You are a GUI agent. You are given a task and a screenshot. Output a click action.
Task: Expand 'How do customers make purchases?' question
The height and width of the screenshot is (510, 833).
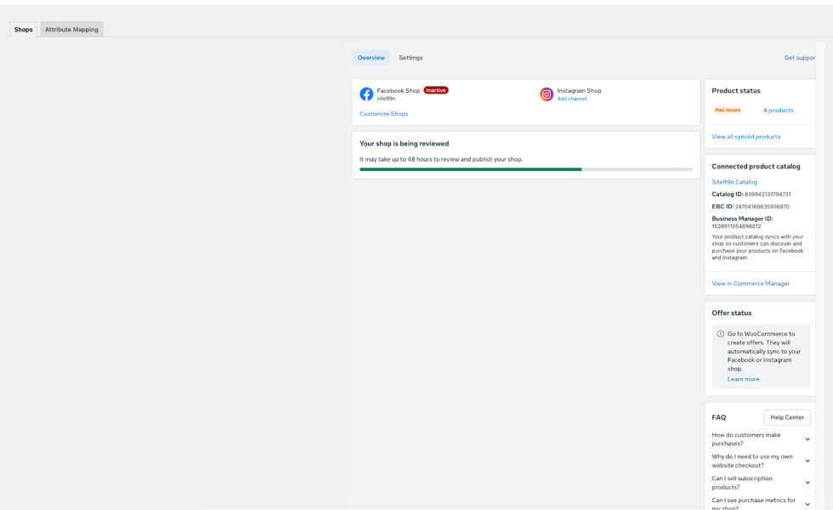coord(761,439)
